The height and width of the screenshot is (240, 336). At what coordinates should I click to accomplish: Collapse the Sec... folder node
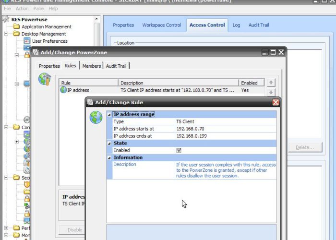tap(6, 178)
